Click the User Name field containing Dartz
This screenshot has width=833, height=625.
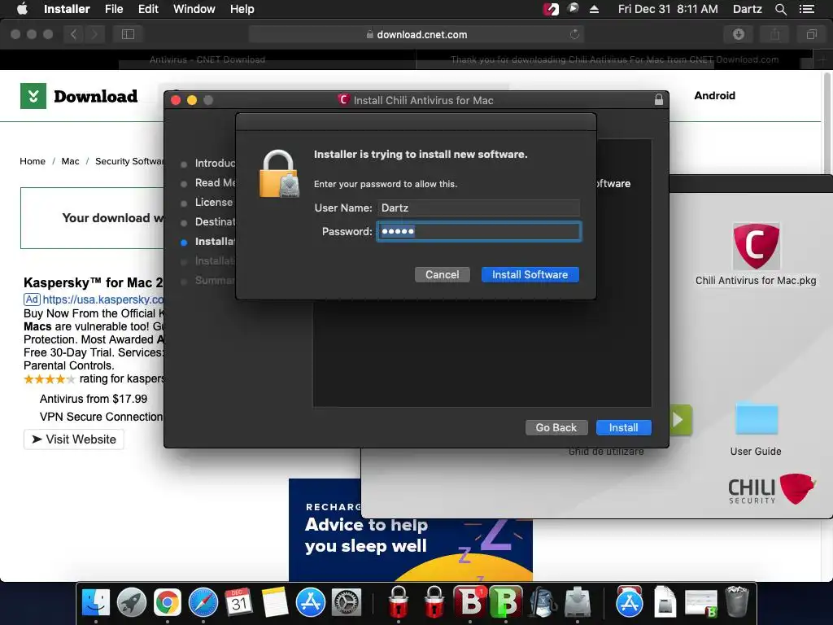pyautogui.click(x=478, y=208)
